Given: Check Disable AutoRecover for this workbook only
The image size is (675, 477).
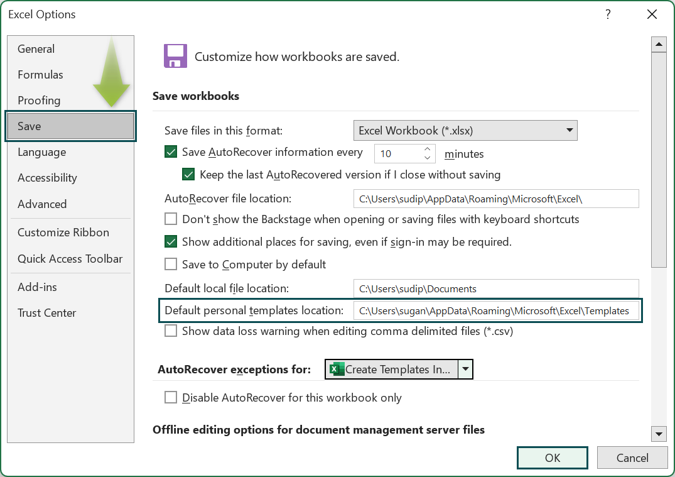Looking at the screenshot, I should coord(171,397).
